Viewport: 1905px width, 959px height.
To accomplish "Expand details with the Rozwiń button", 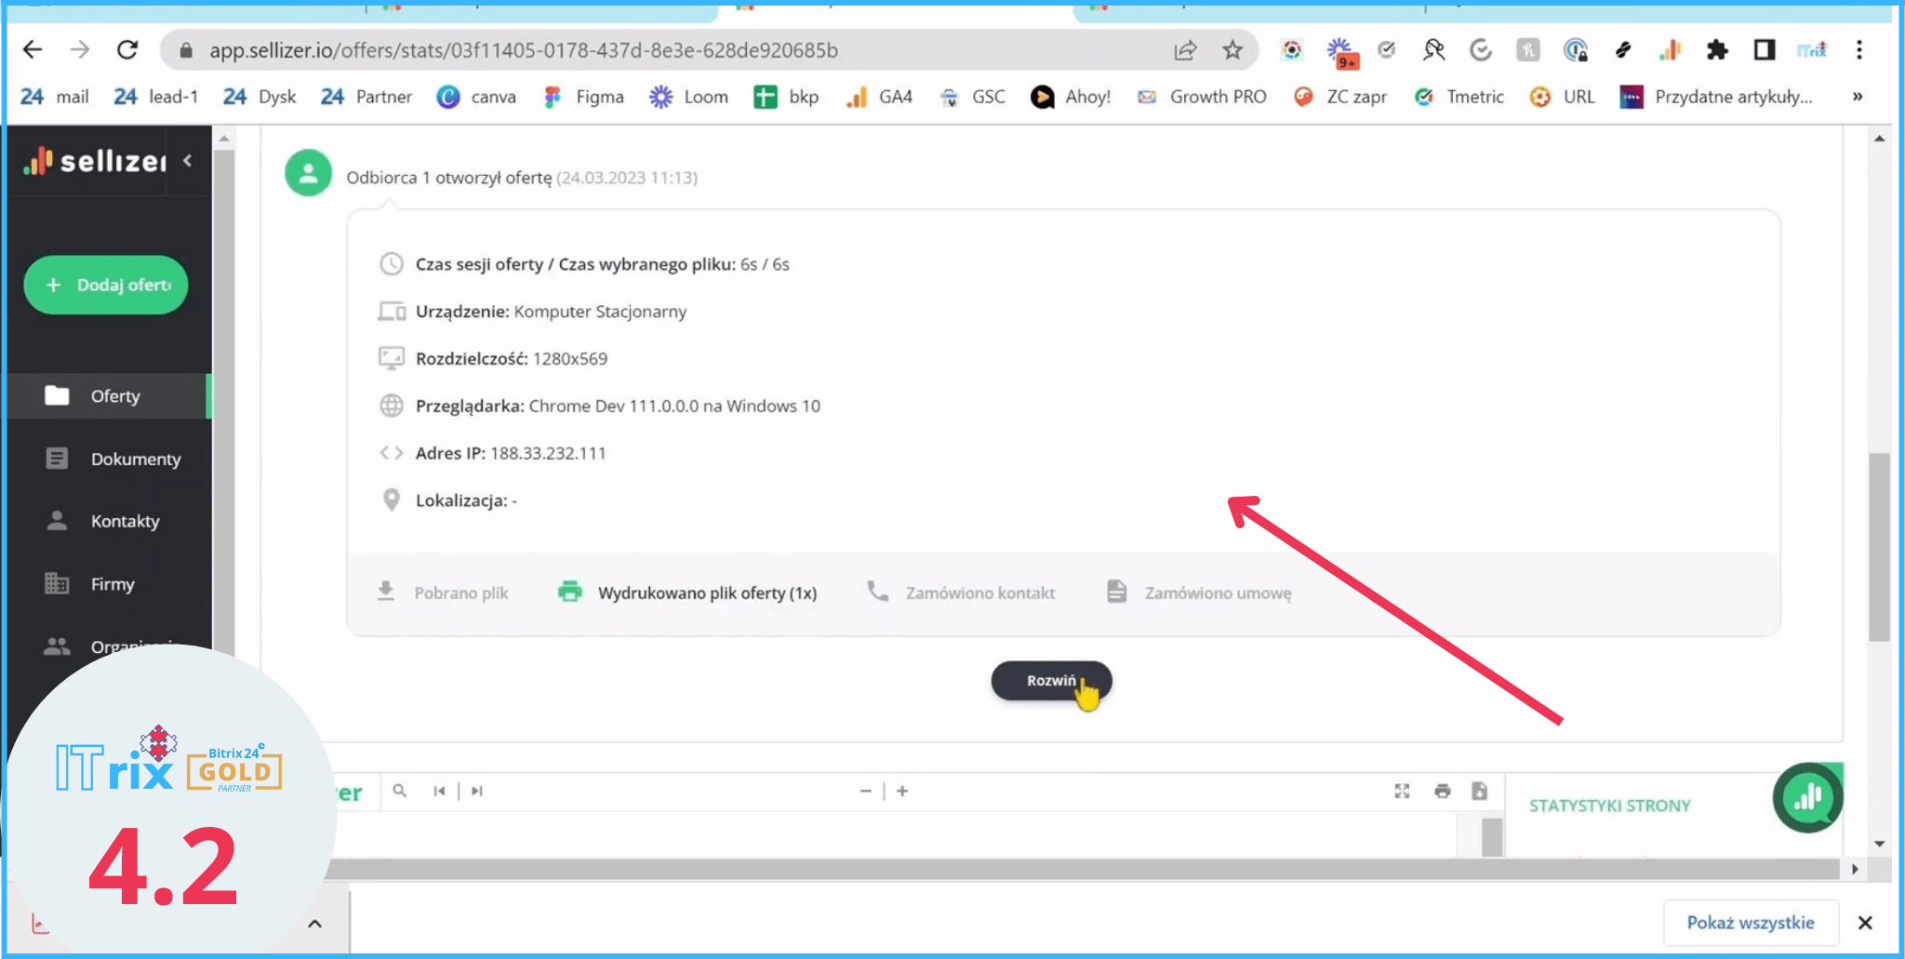I will [x=1050, y=681].
